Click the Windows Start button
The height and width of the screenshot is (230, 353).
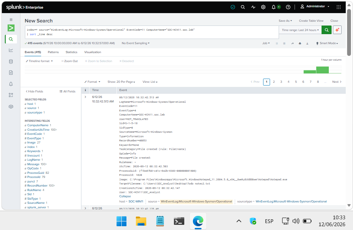(122, 221)
